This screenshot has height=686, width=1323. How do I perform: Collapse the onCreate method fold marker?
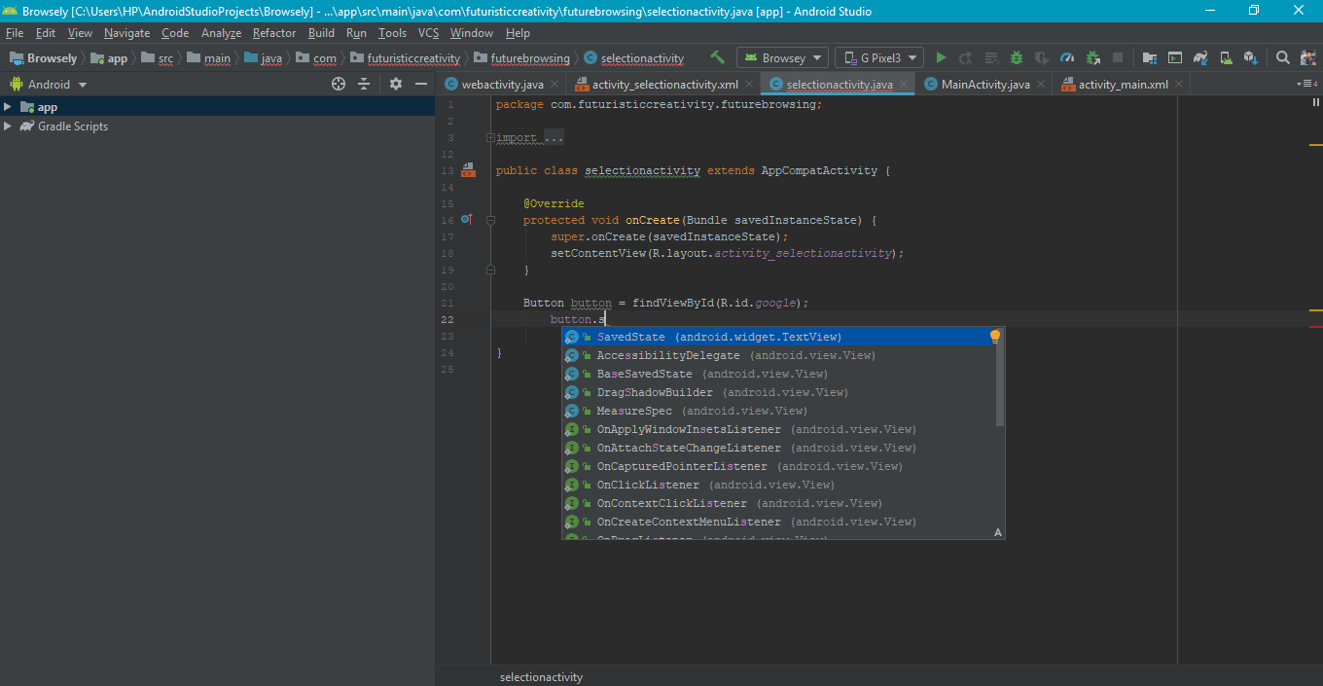(x=491, y=221)
